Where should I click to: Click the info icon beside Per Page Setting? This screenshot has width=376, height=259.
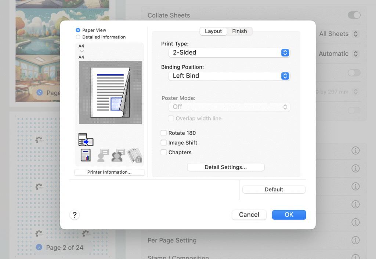[x=355, y=240]
